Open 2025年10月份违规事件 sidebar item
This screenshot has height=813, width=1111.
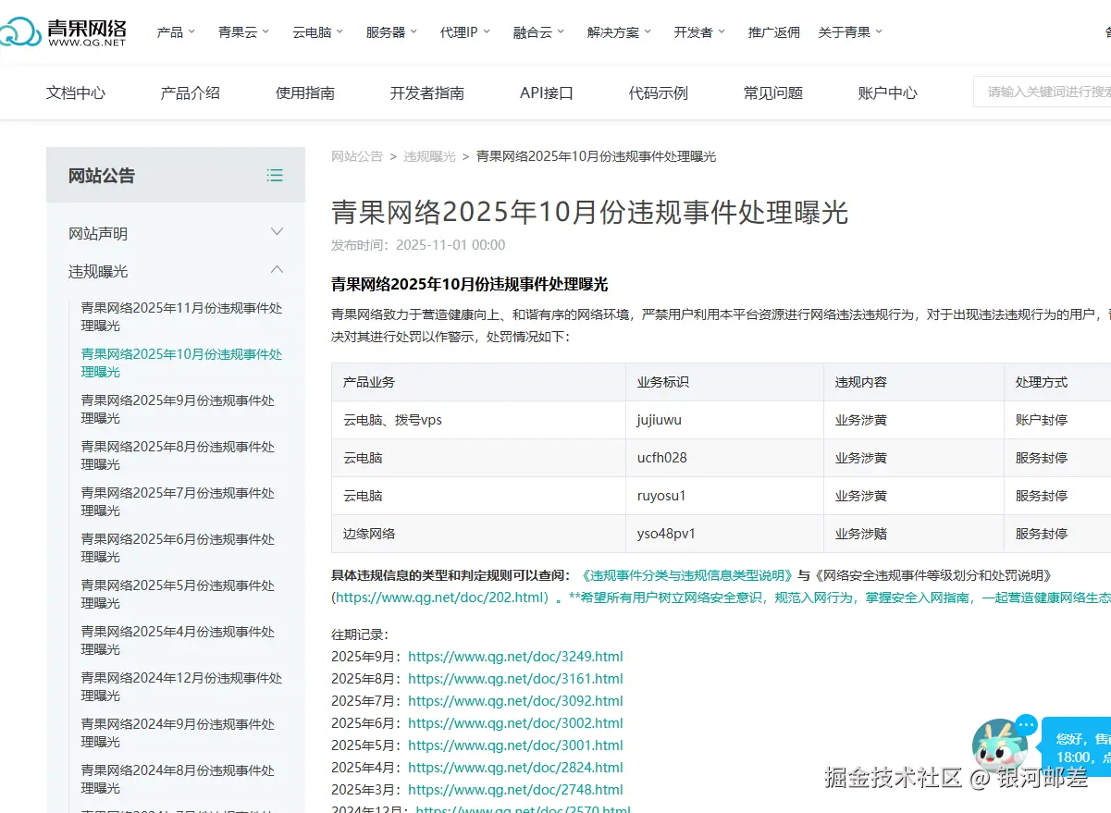[x=181, y=363]
